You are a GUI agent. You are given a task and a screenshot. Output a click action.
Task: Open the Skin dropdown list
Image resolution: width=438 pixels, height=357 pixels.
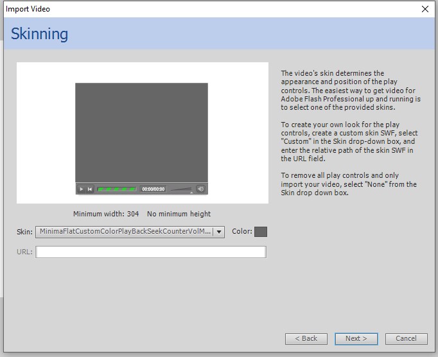[x=130, y=232]
